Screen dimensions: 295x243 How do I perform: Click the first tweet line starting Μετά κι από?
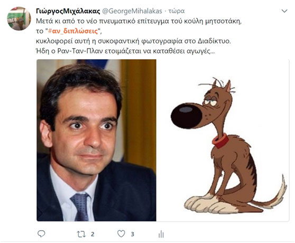(x=139, y=21)
